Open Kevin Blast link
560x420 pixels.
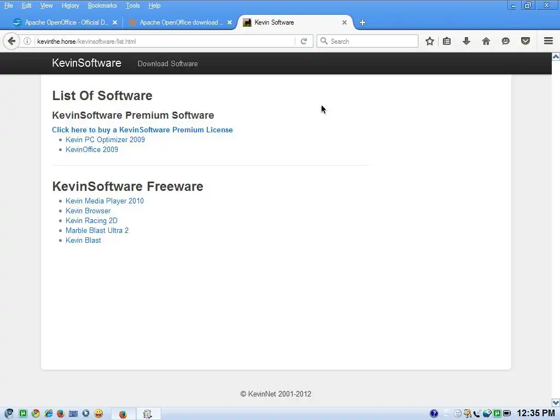click(x=83, y=240)
